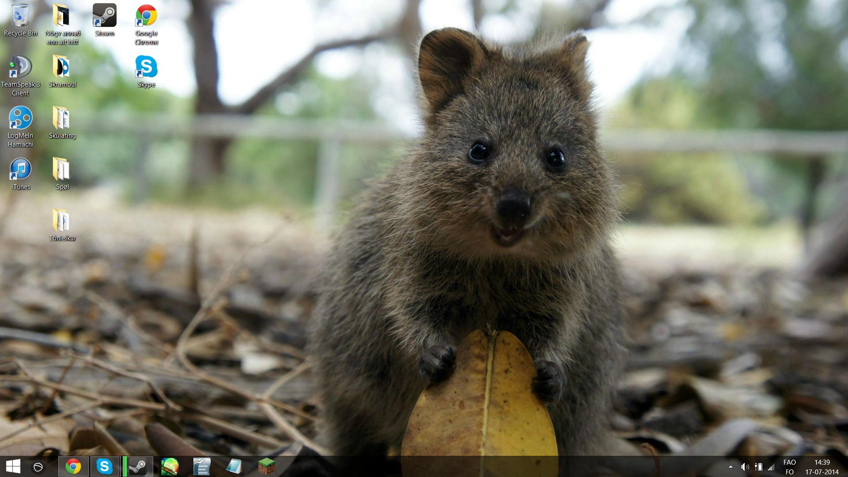This screenshot has height=477, width=848.
Task: Open the OpenOffice Writer taskbar icon
Action: click(x=202, y=466)
